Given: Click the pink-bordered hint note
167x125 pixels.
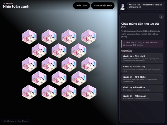Looking at the screenshot, I should pyautogui.click(x=142, y=44).
